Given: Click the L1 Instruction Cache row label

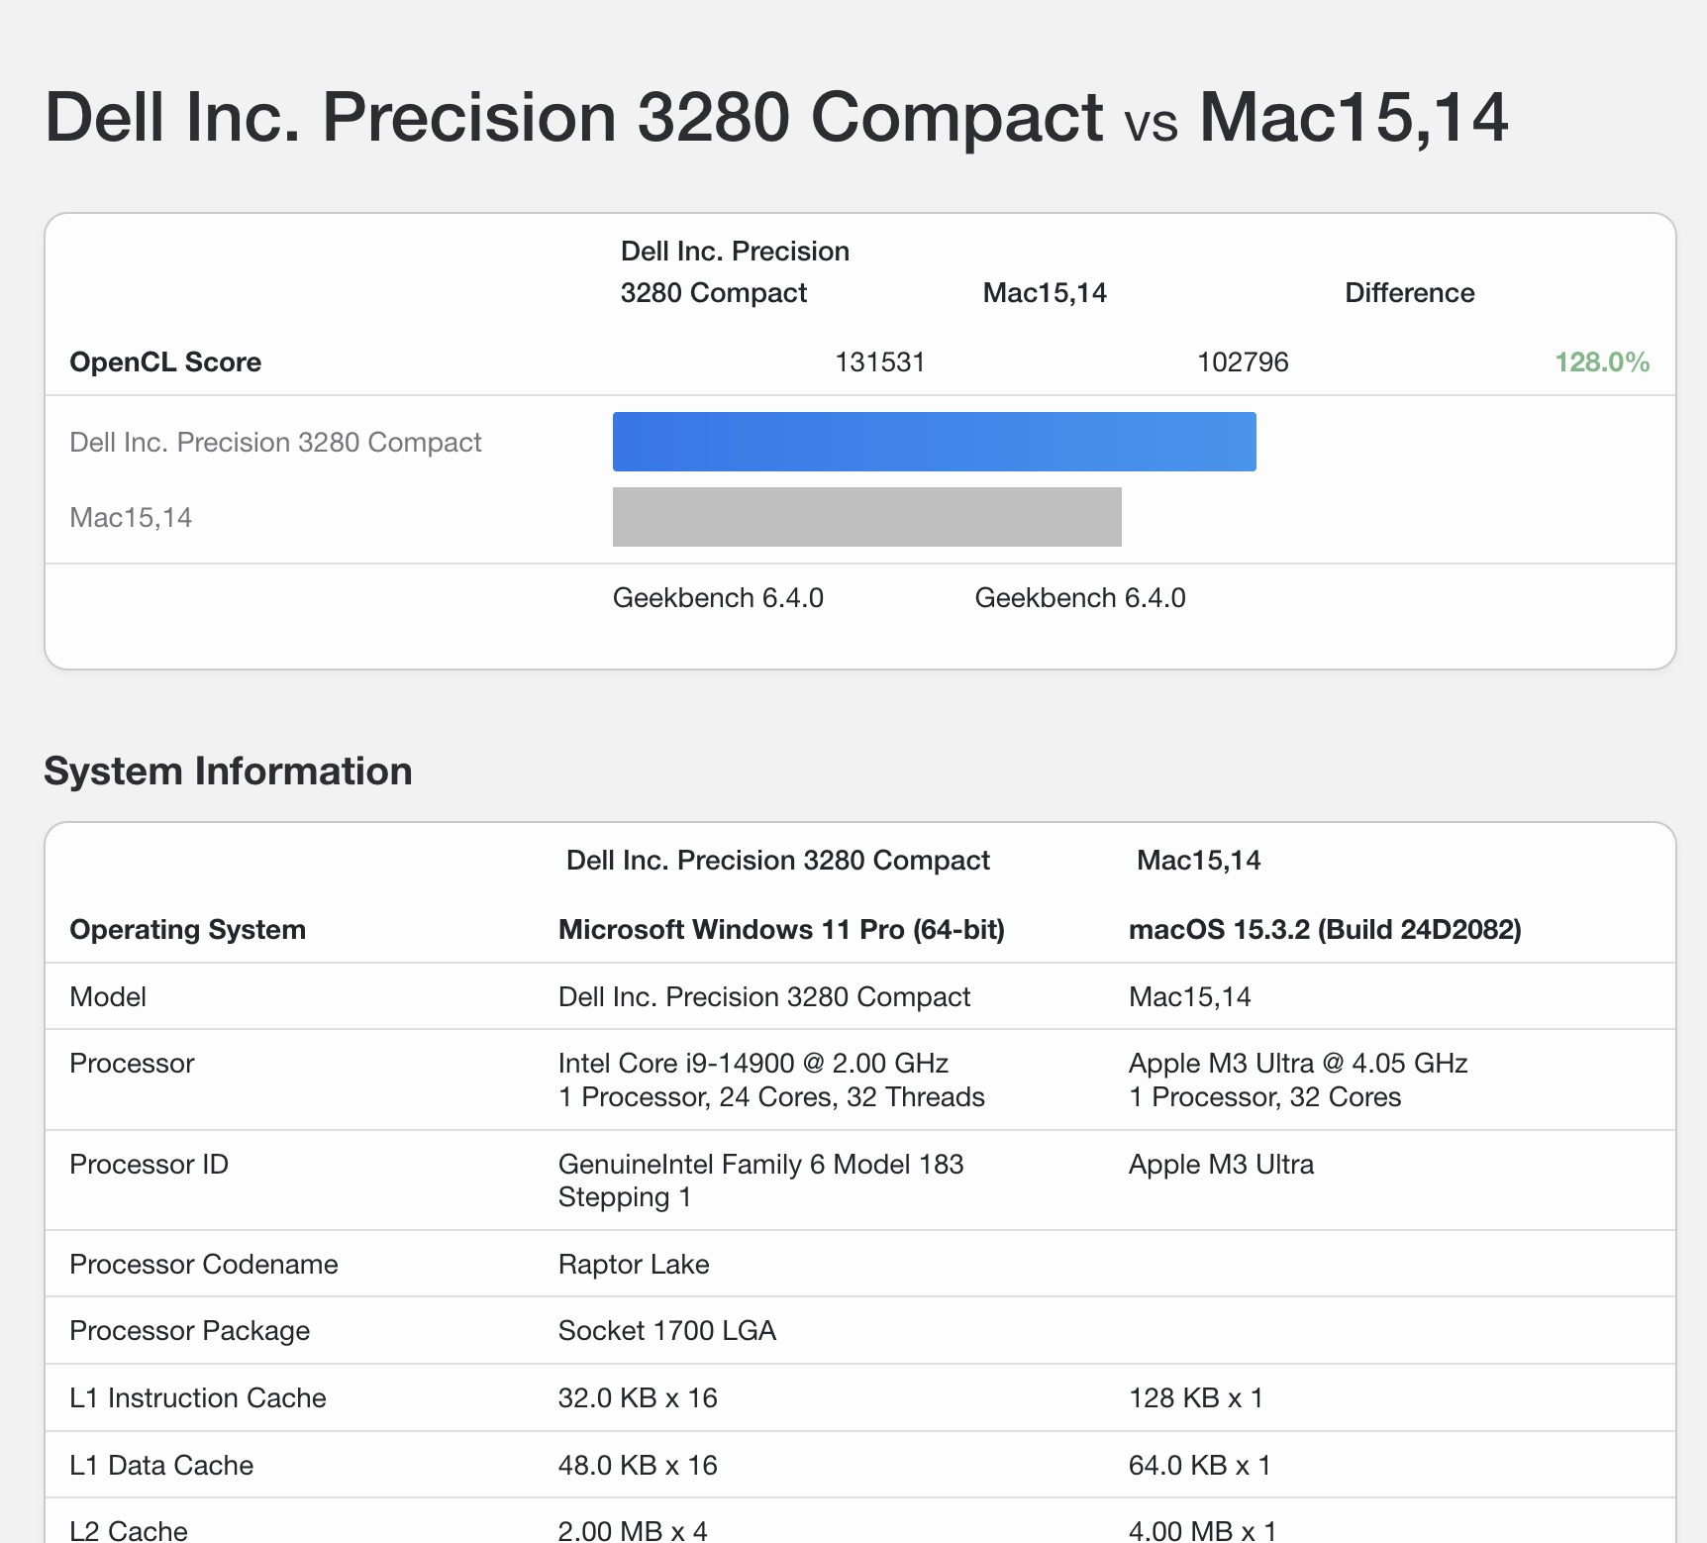Looking at the screenshot, I should [197, 1398].
